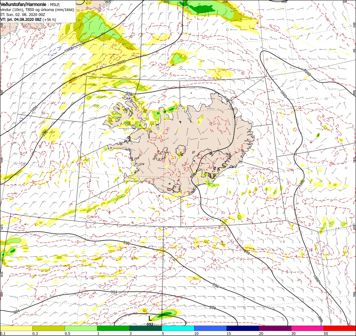Click the '(+56 h)' forecast offset text
Image resolution: width=356 pixels, height=336 pixels.
point(49,20)
